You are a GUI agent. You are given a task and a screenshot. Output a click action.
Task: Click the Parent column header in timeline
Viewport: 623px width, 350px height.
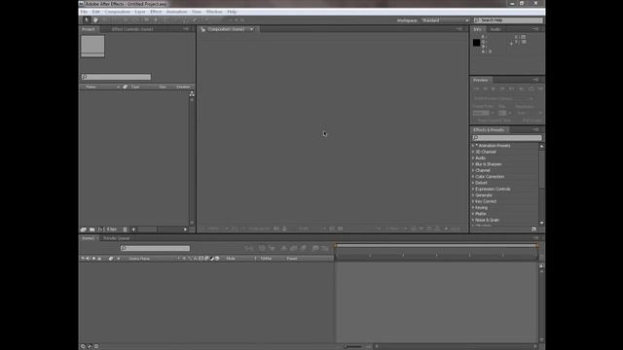coord(292,259)
